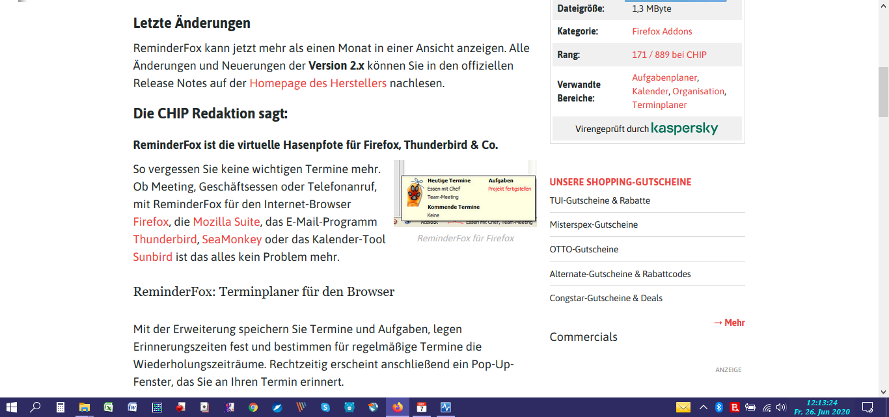Open the Terminplaner related link
This screenshot has width=889, height=417.
(659, 105)
